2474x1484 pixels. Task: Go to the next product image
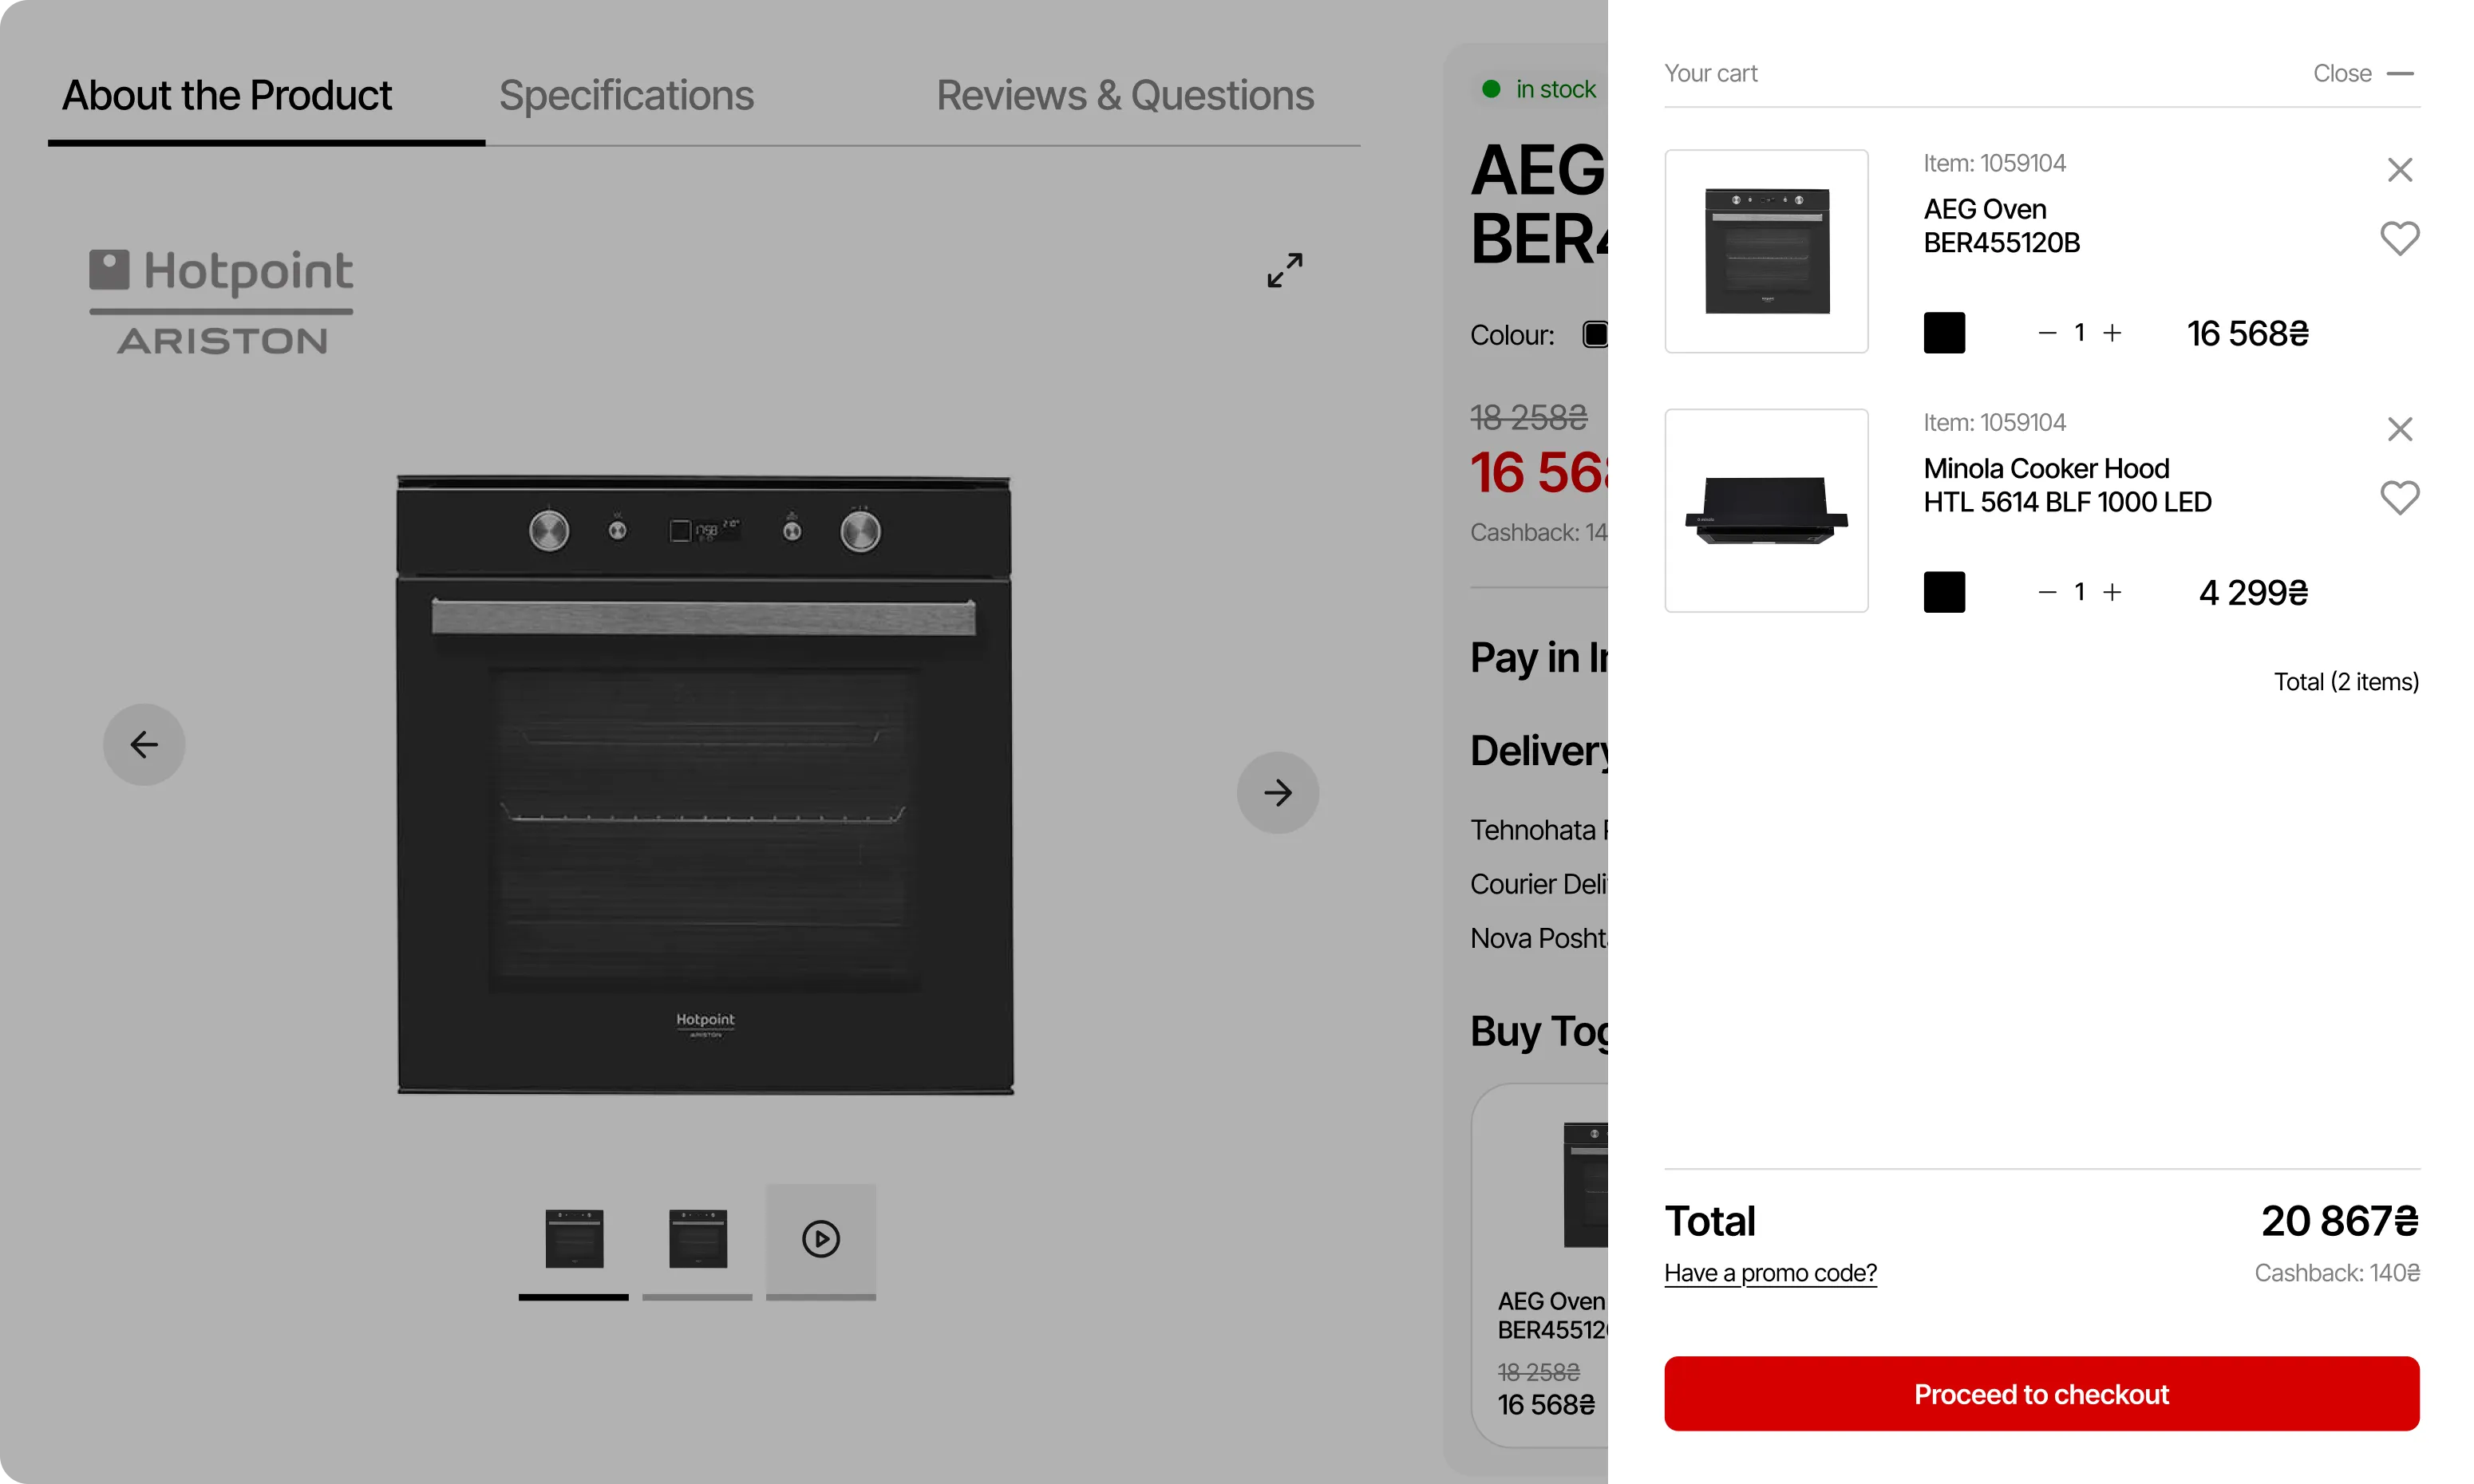pos(1277,793)
